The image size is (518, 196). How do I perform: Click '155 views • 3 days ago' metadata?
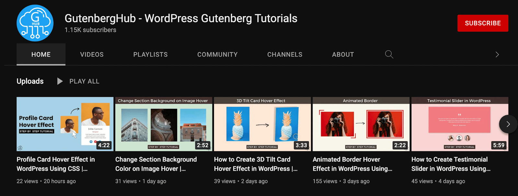tap(341, 181)
